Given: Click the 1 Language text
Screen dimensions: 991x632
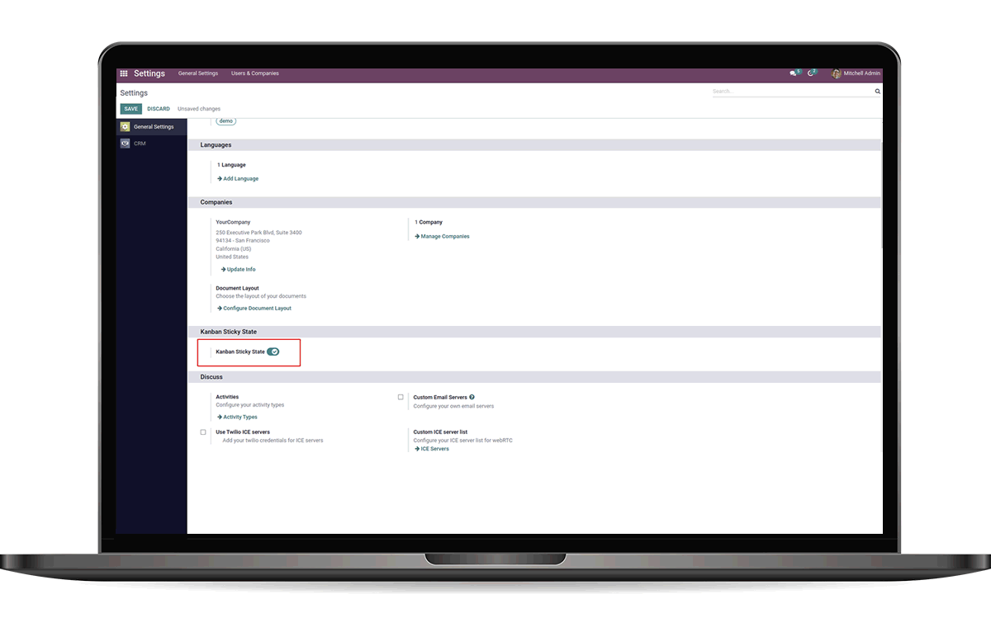Looking at the screenshot, I should pyautogui.click(x=231, y=165).
